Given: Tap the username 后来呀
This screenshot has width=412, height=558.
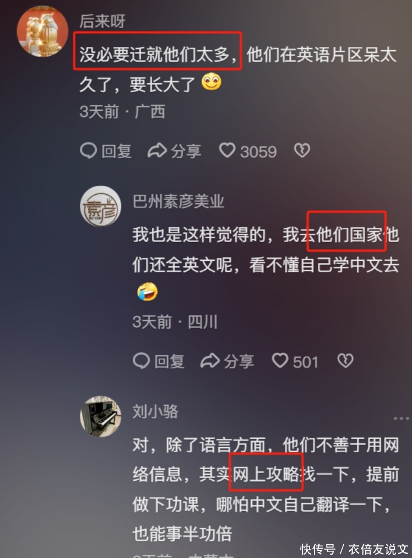Looking at the screenshot, I should click(102, 21).
